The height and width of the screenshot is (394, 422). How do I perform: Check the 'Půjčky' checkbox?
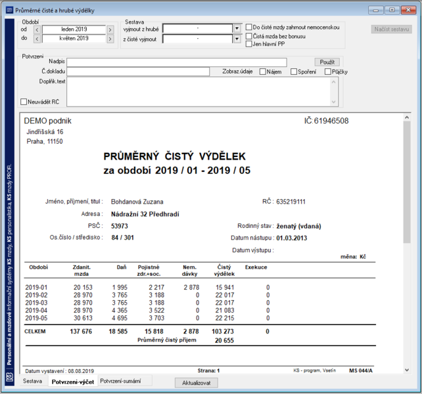point(328,72)
